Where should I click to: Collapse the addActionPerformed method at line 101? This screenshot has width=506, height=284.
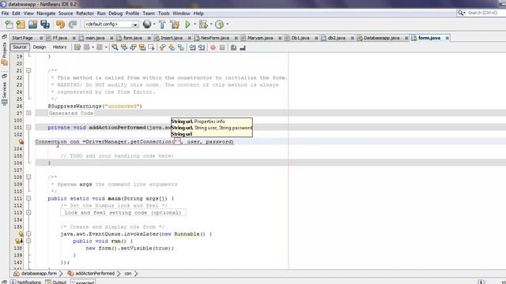click(28, 128)
